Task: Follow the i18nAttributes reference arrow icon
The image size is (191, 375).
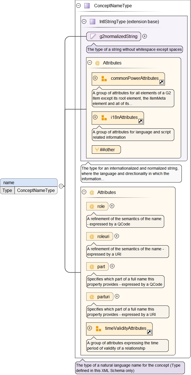Action: [141, 121]
